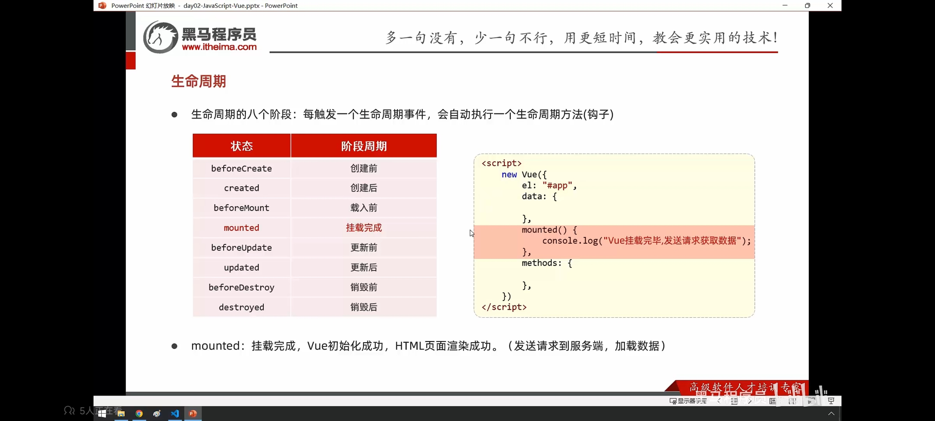Click the 'data: {' code line
Screen dimensions: 935x421
pos(539,196)
